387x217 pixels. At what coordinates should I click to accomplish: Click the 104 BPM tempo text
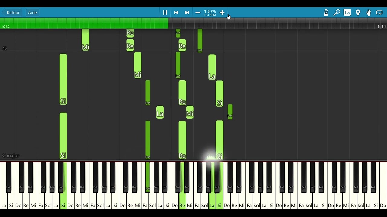point(210,15)
